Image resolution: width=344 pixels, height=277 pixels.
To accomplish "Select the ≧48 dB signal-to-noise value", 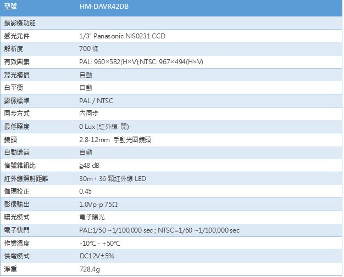I will point(89,166).
